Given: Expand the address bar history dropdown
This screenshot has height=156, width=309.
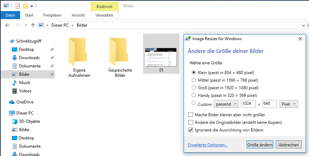Looking at the screenshot, I should 302,25.
